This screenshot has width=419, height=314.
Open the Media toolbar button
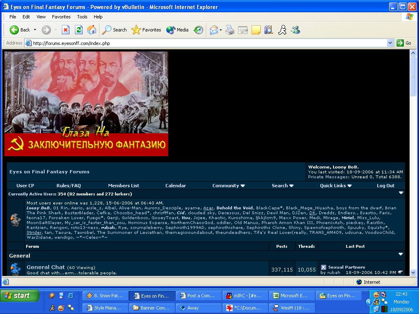[178, 30]
